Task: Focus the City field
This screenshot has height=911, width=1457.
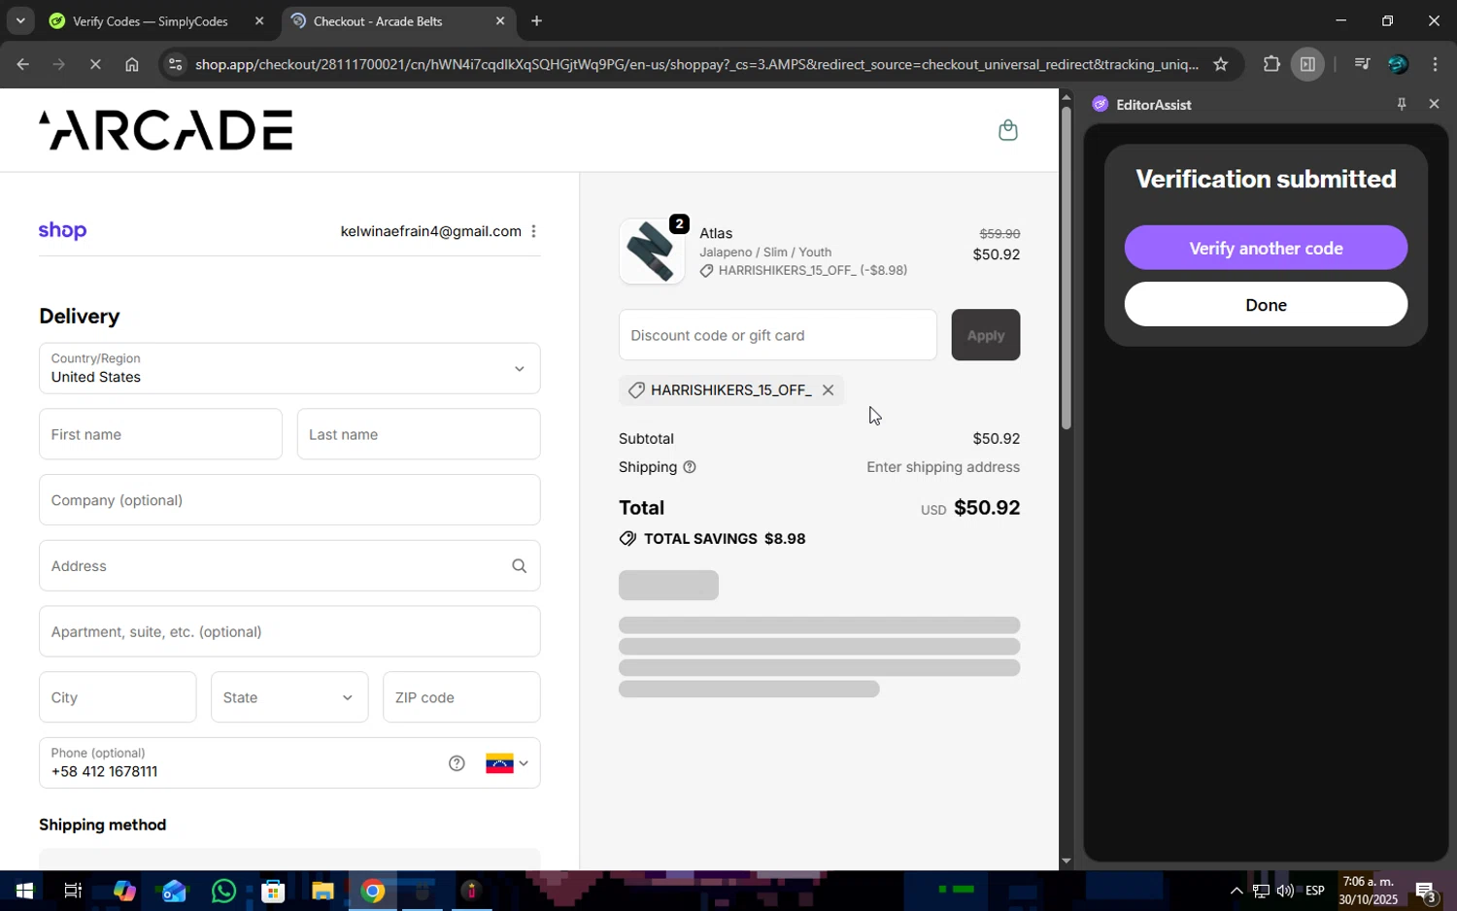Action: (x=118, y=697)
